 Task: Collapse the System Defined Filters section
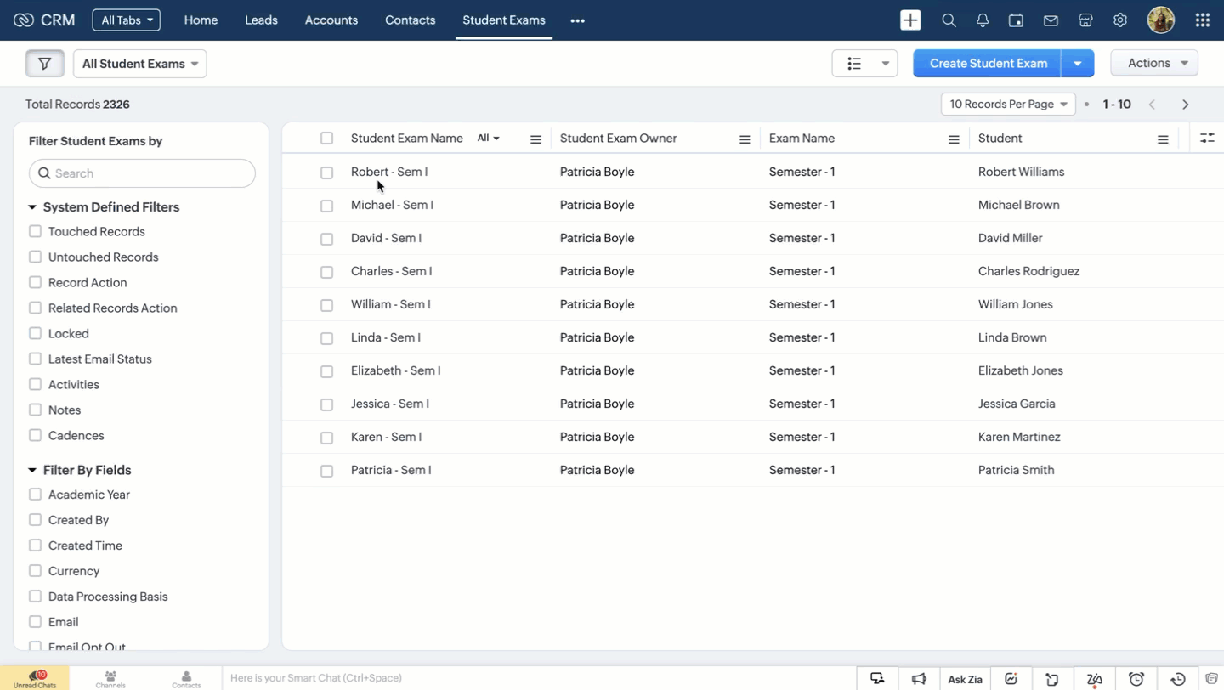(x=32, y=207)
